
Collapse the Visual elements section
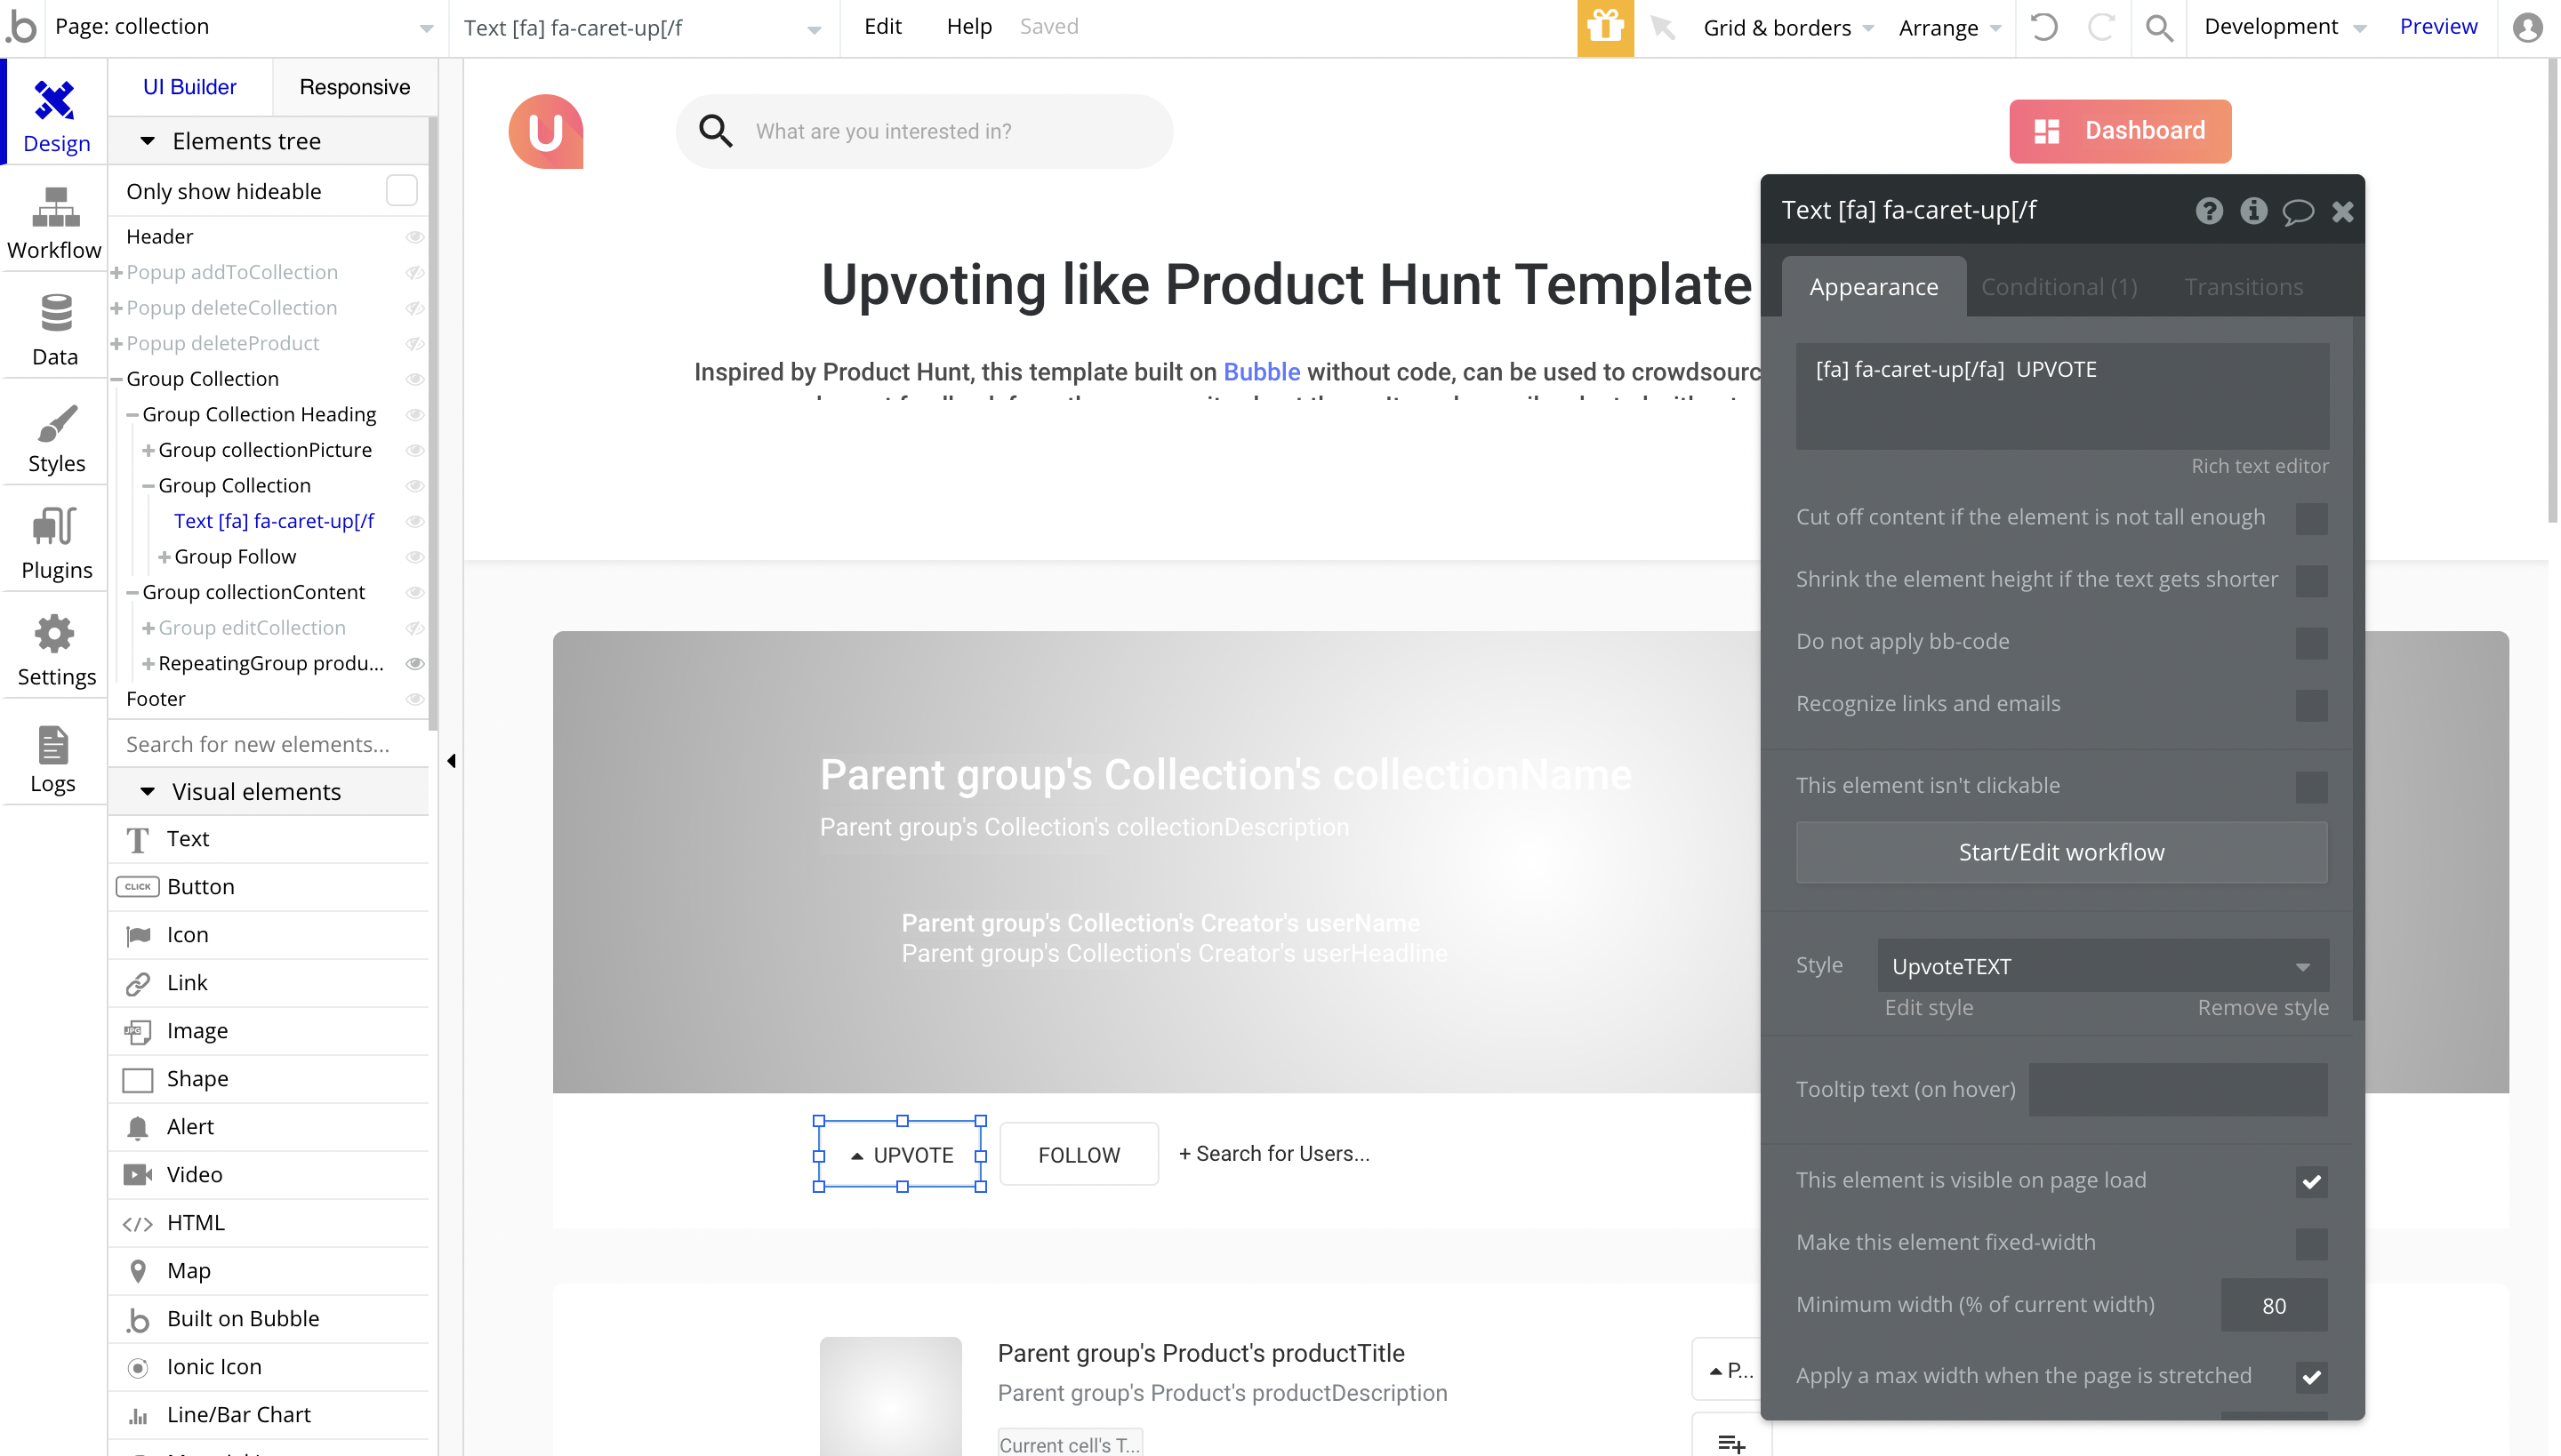pyautogui.click(x=147, y=791)
